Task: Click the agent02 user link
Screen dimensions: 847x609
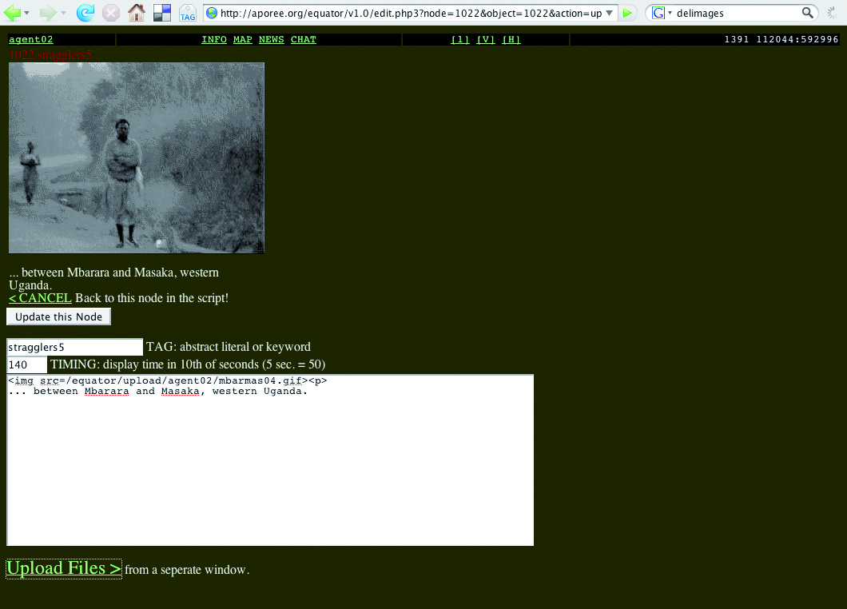Action: (x=30, y=39)
